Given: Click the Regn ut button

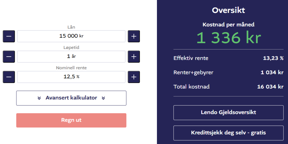Looking at the screenshot, I should [x=71, y=120].
